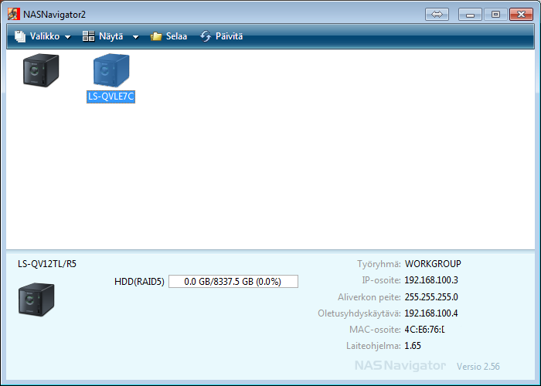Screen dimensions: 541x386
Task: Click the Versio 2.56 text
Action: point(478,367)
